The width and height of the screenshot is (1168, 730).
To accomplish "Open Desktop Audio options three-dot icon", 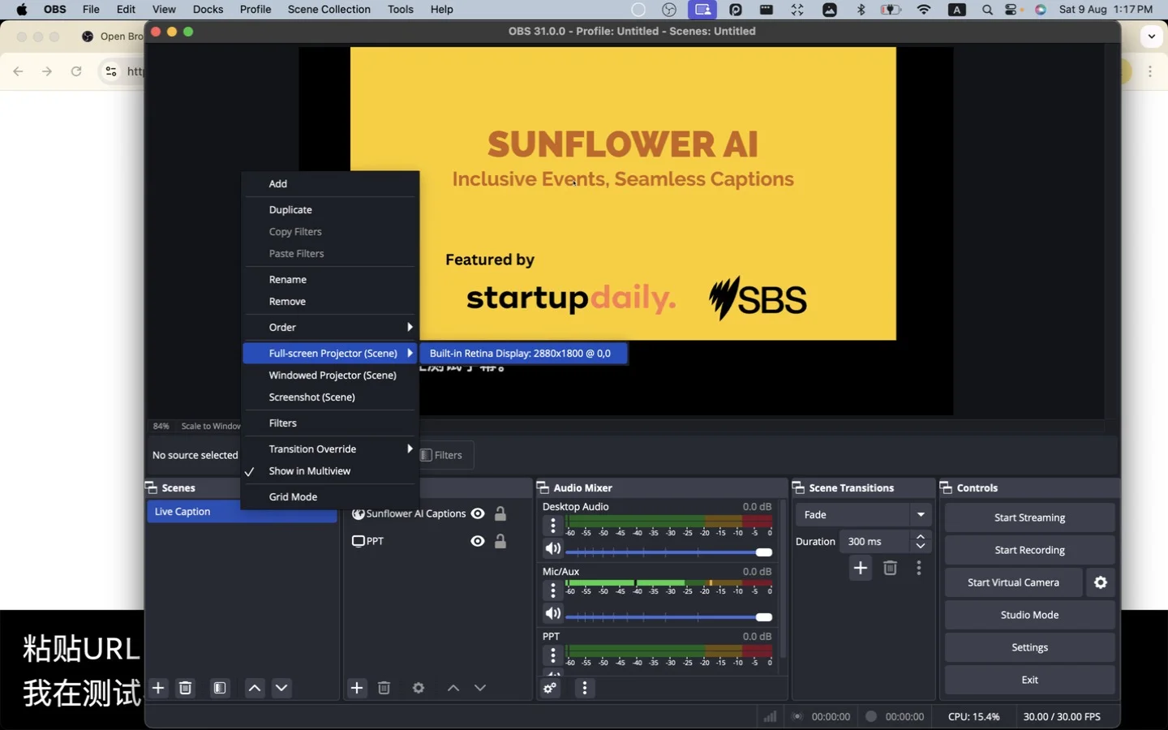I will (553, 526).
